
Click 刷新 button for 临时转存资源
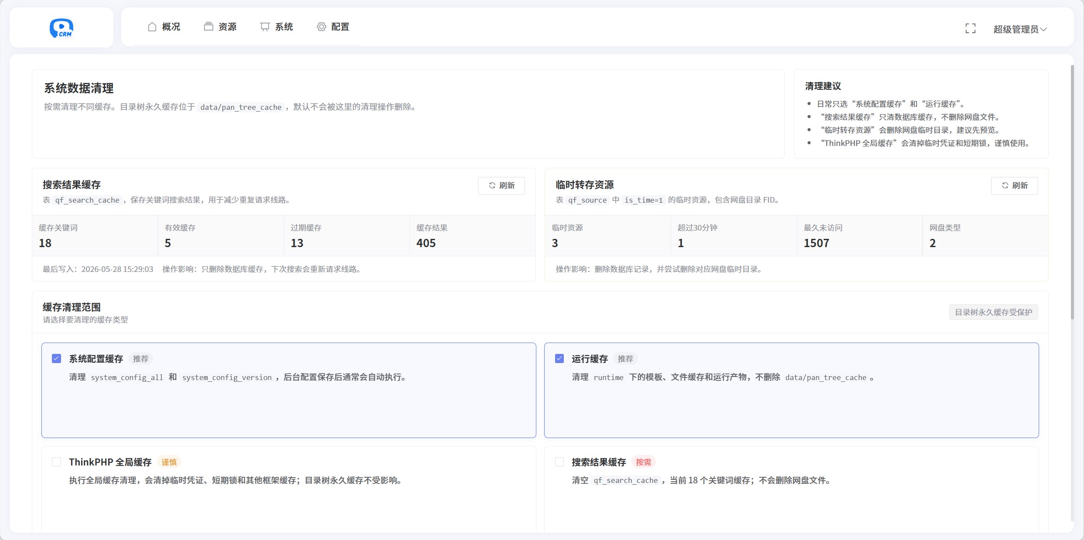coord(1015,186)
